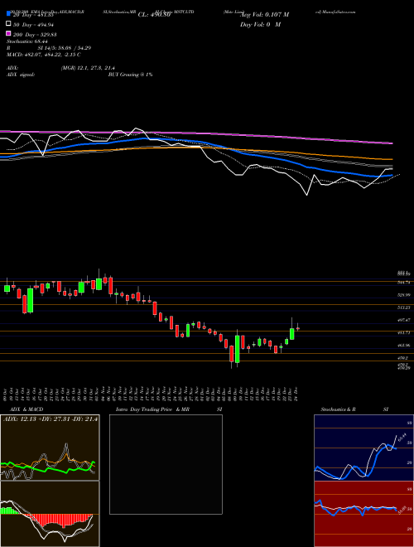
Task: Click the blue 20 Day EMA legend swatch
Action: pyautogui.click(x=9, y=14)
